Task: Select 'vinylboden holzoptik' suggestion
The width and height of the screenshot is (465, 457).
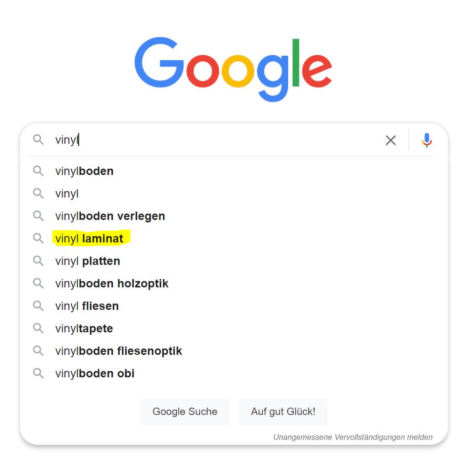Action: [233, 283]
